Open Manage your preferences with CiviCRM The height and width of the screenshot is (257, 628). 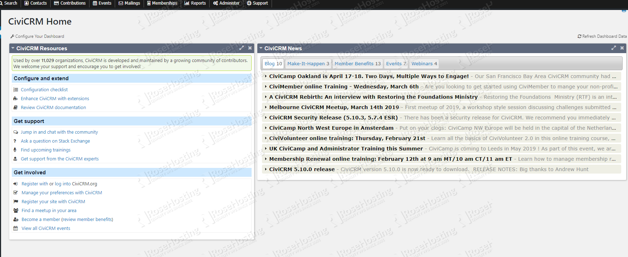[x=62, y=193]
